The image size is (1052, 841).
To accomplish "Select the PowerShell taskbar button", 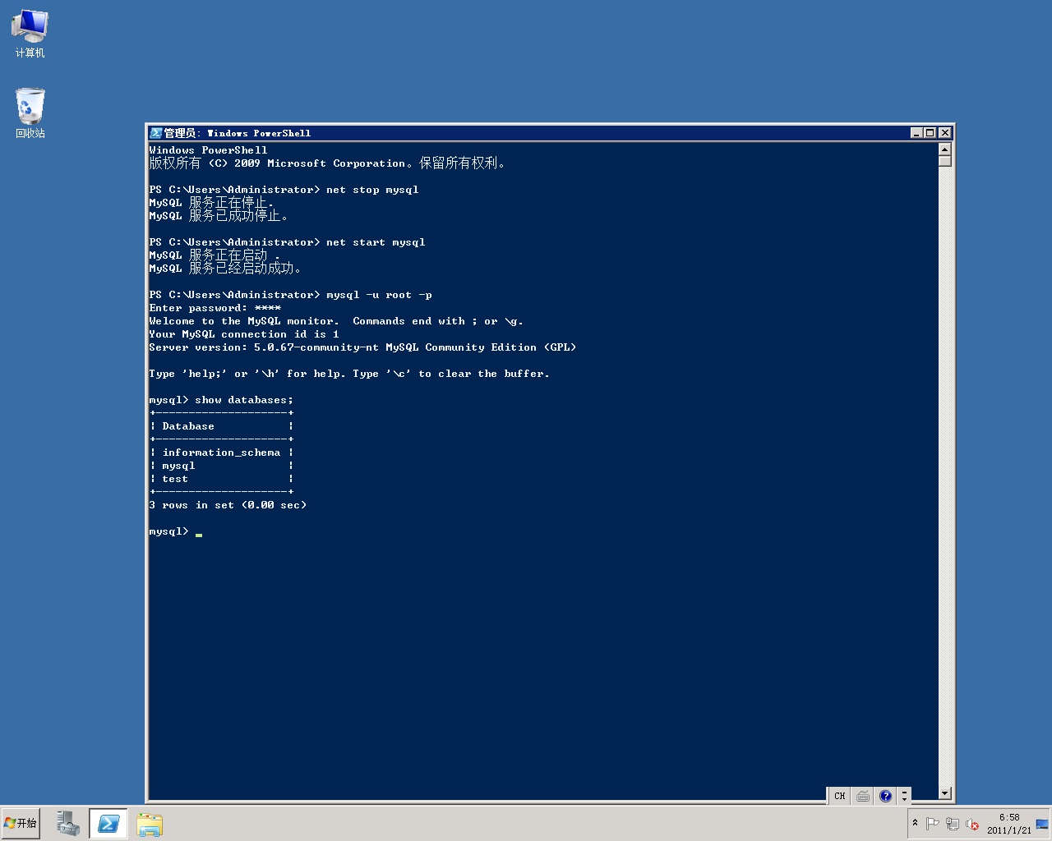I will click(108, 824).
